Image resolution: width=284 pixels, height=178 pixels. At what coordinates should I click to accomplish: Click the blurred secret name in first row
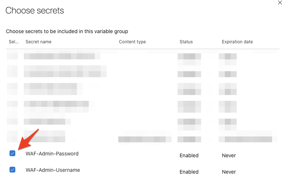pos(59,56)
